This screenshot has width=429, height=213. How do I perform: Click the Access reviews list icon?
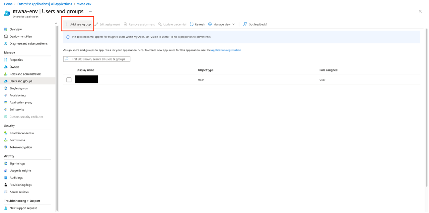6,192
